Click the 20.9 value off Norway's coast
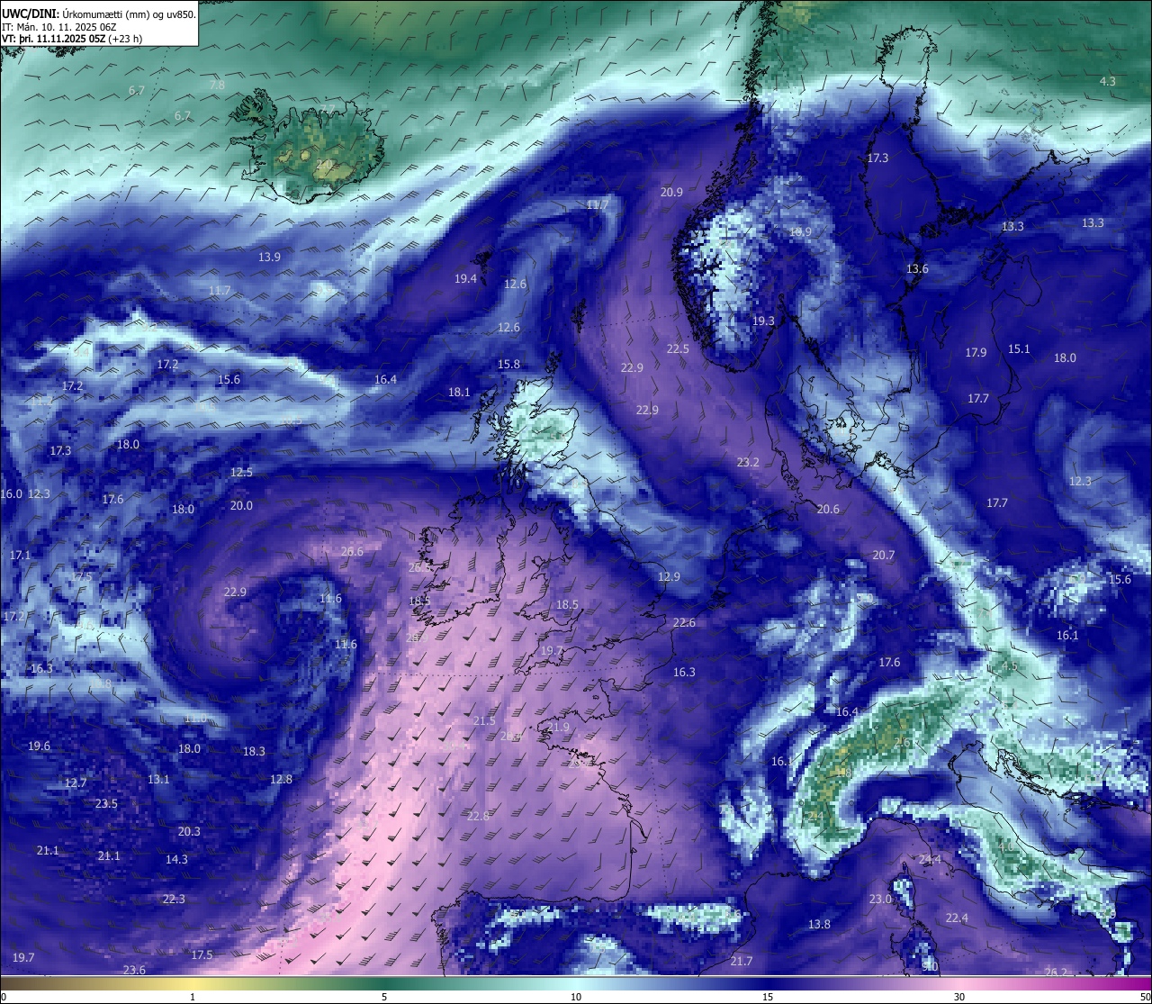 tap(671, 192)
